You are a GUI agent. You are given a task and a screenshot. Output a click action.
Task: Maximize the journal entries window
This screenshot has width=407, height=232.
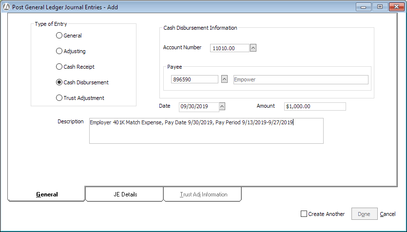(x=380, y=7)
